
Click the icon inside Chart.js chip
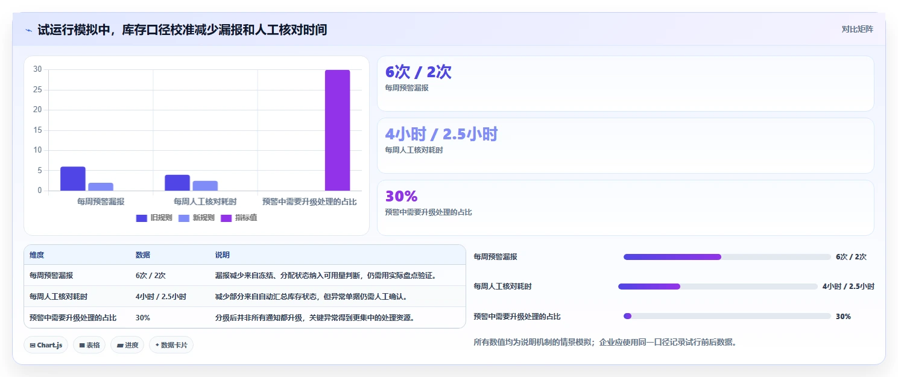point(33,345)
